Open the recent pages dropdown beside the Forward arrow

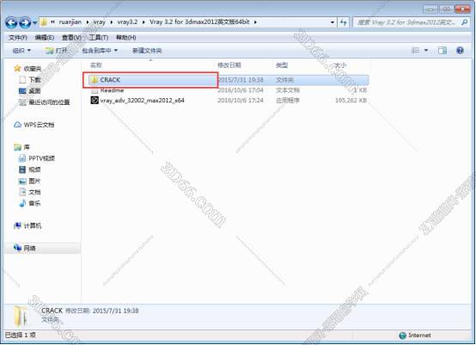point(34,22)
